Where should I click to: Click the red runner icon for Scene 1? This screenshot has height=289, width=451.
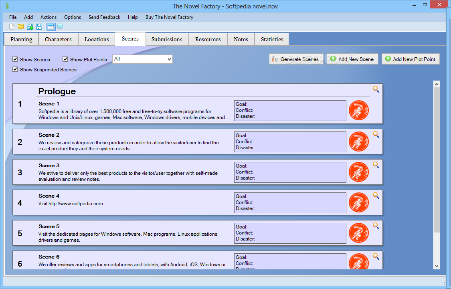(359, 110)
